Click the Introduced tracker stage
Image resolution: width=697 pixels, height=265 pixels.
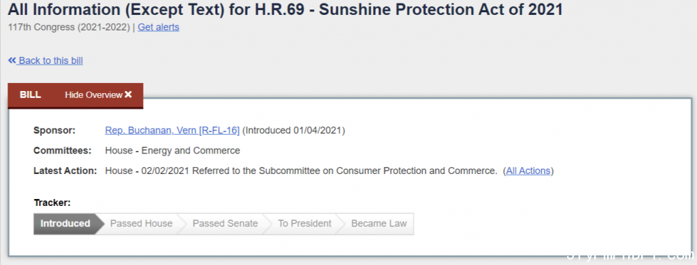click(65, 224)
